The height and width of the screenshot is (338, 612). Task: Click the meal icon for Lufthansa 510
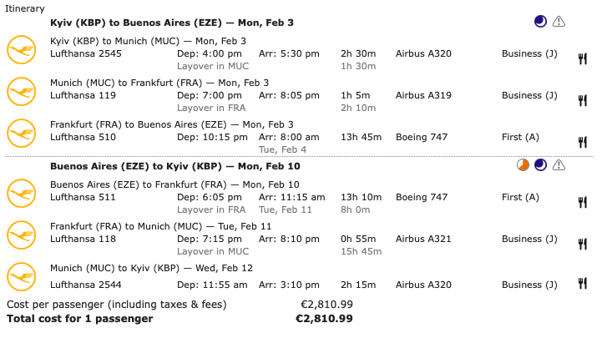(x=583, y=142)
